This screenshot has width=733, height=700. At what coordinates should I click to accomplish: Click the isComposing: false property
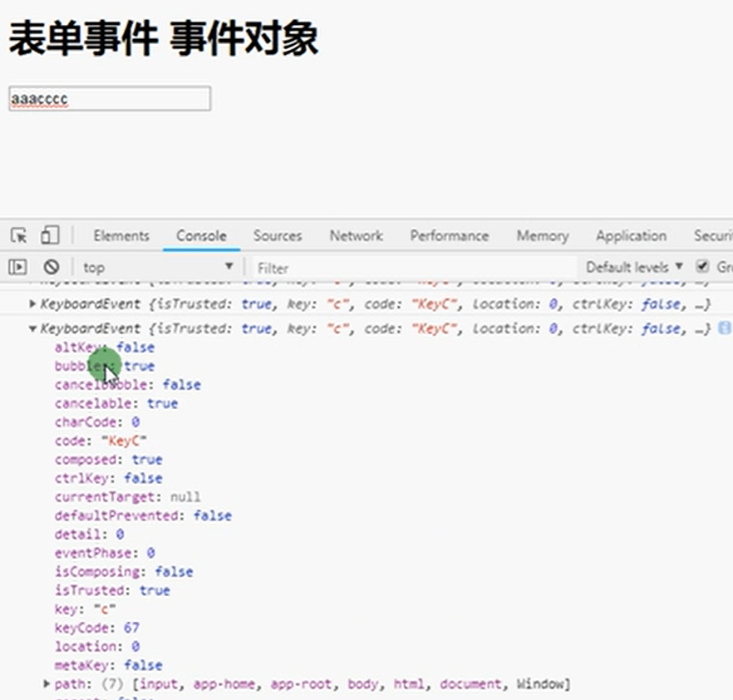124,571
